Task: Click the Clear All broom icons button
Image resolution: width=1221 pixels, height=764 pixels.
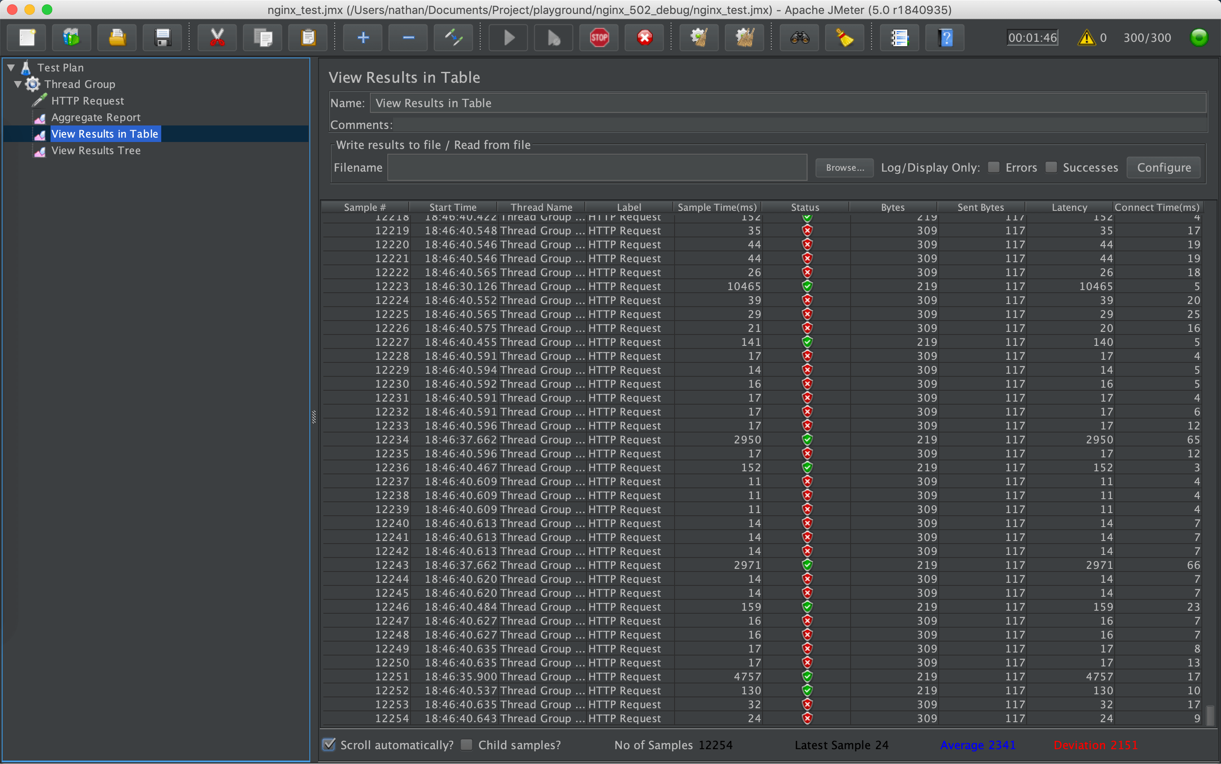Action: tap(744, 38)
